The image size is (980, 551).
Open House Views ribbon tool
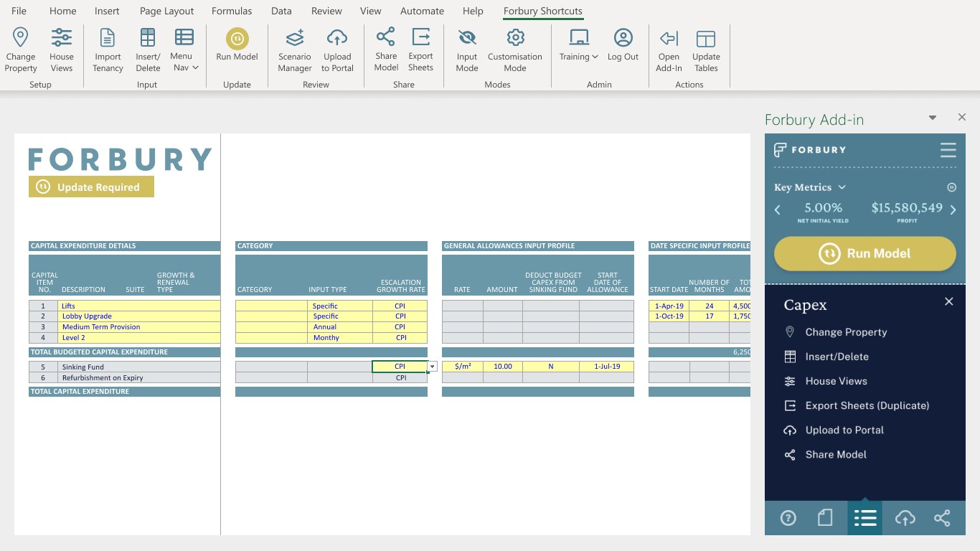(62, 50)
